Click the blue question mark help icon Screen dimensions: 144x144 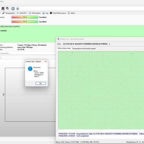[x=13, y=9]
